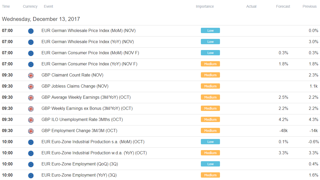Open GBP Jobless Claims Change (NOV) event
320x180 pixels.
(75, 86)
